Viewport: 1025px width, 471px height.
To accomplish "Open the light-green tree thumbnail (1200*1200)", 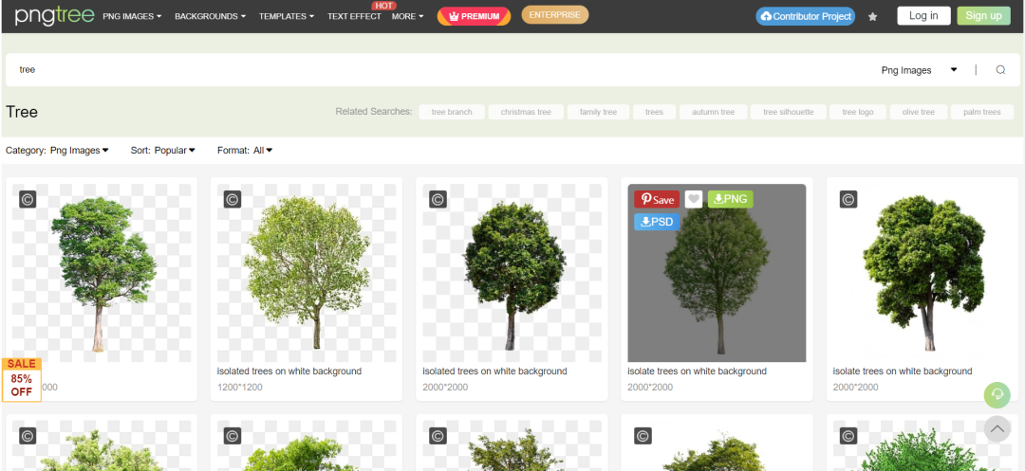I will click(307, 273).
